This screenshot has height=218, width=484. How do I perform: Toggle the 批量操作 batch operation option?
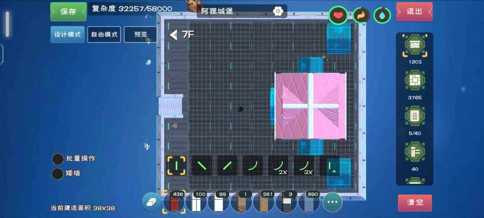[58, 159]
